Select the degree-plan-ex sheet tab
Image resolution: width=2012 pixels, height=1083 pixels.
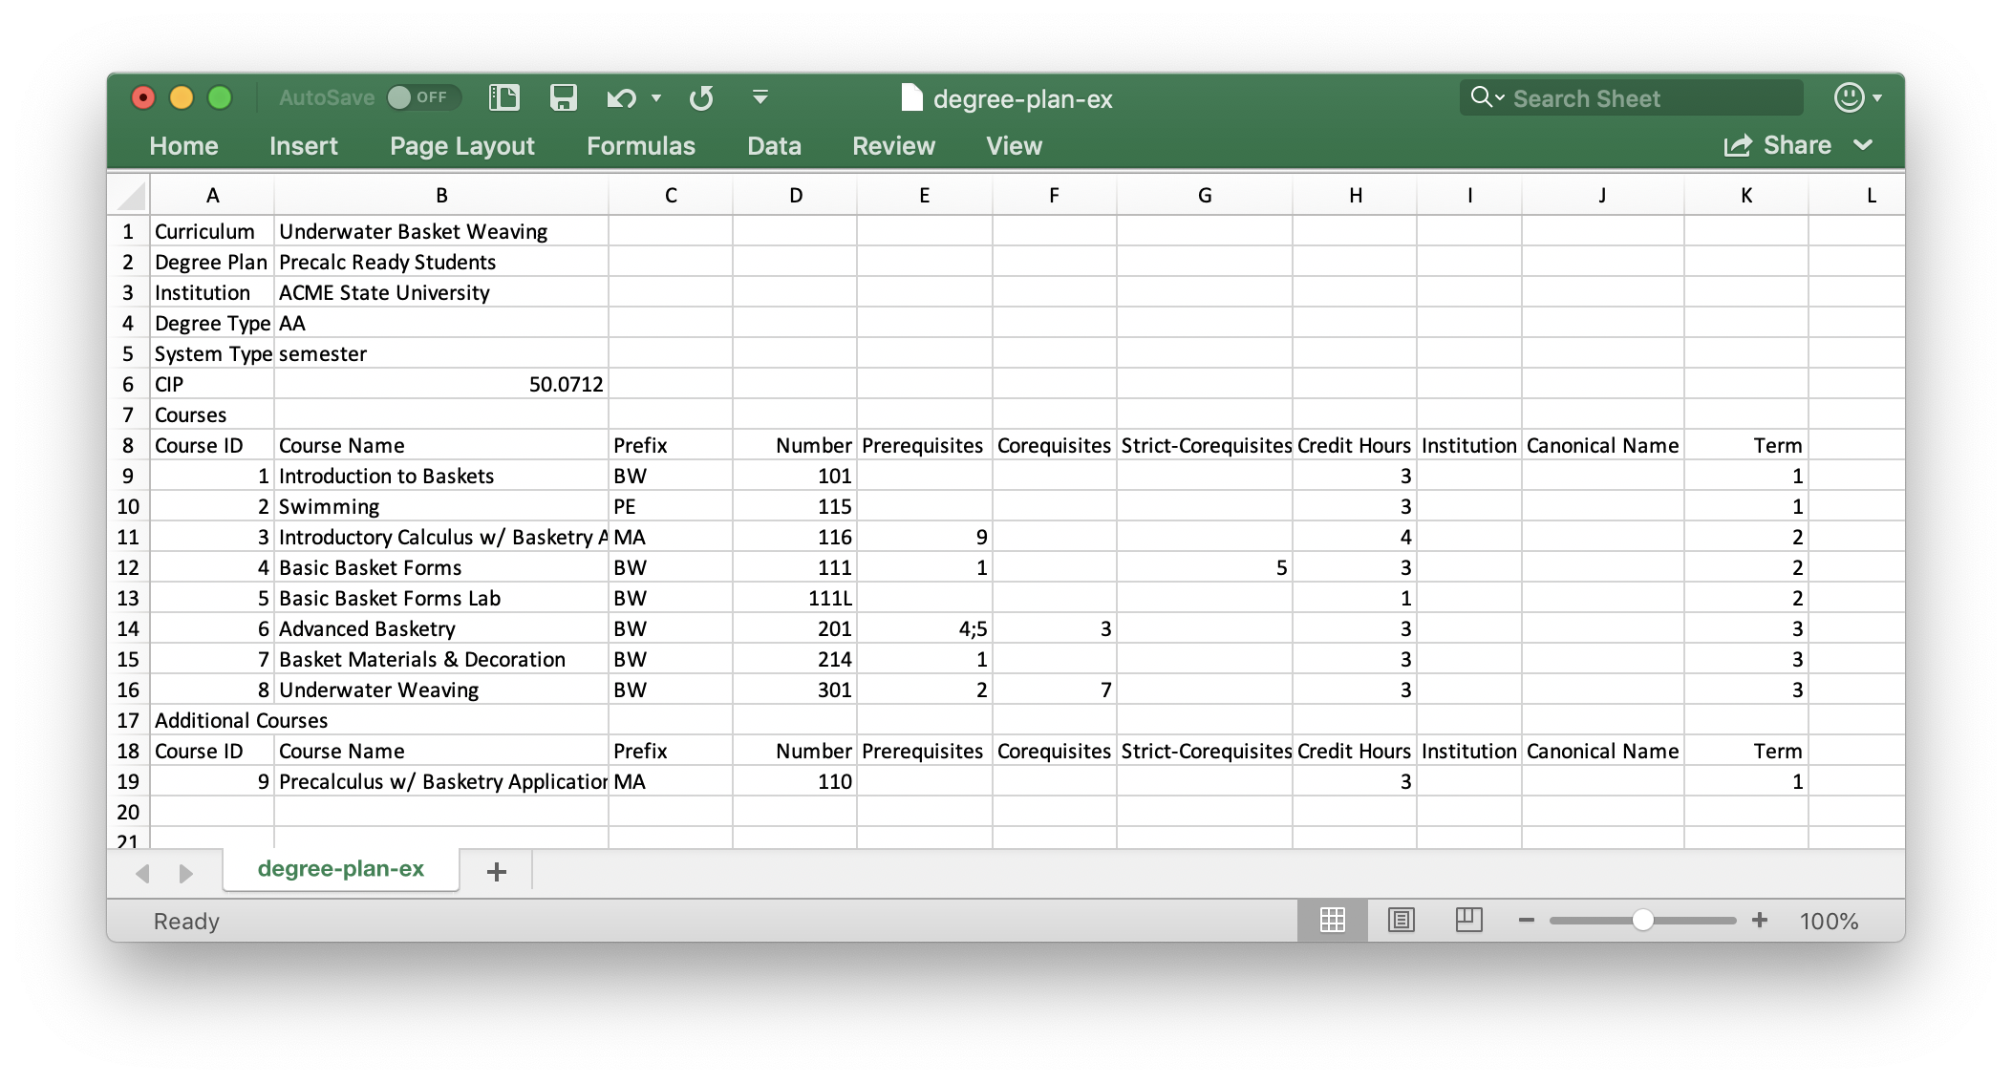pyautogui.click(x=340, y=869)
